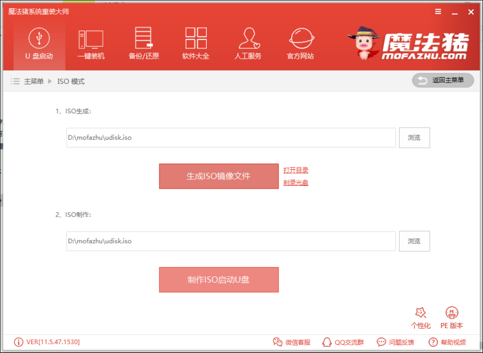Select the 一键装机 computer icon
This screenshot has width=483, height=353.
(x=91, y=39)
